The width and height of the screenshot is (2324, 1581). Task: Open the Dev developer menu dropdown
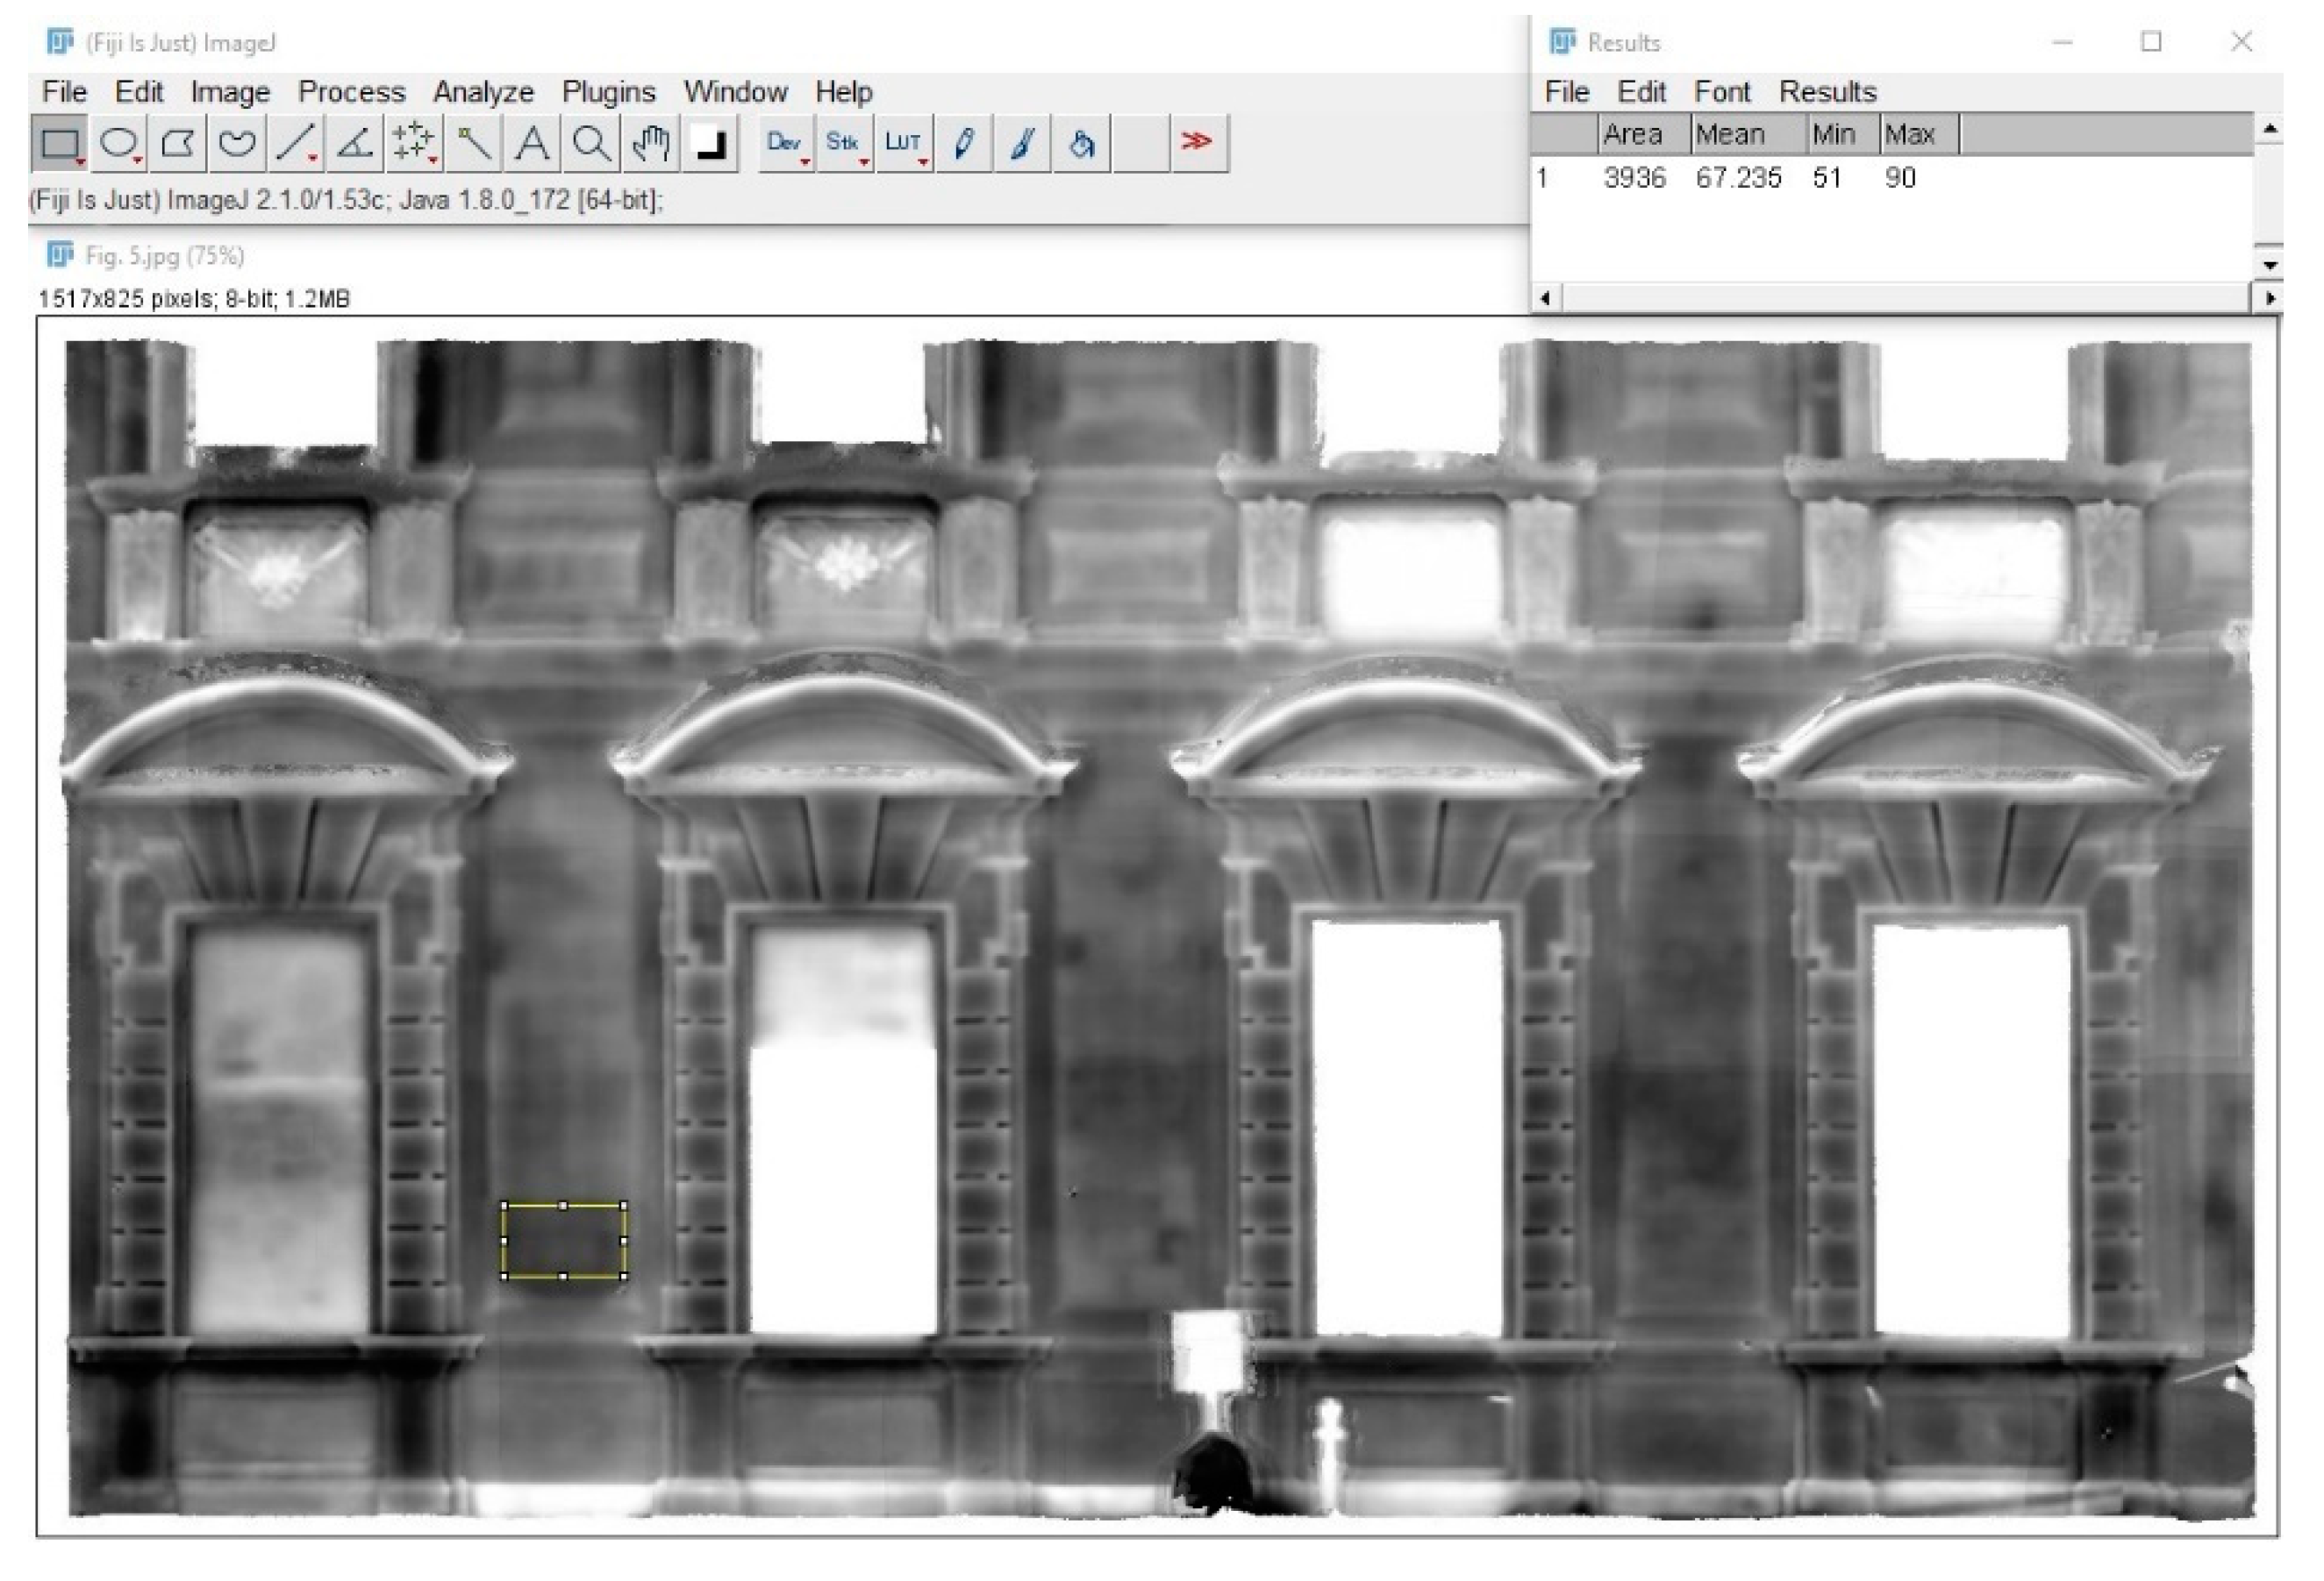[x=786, y=144]
